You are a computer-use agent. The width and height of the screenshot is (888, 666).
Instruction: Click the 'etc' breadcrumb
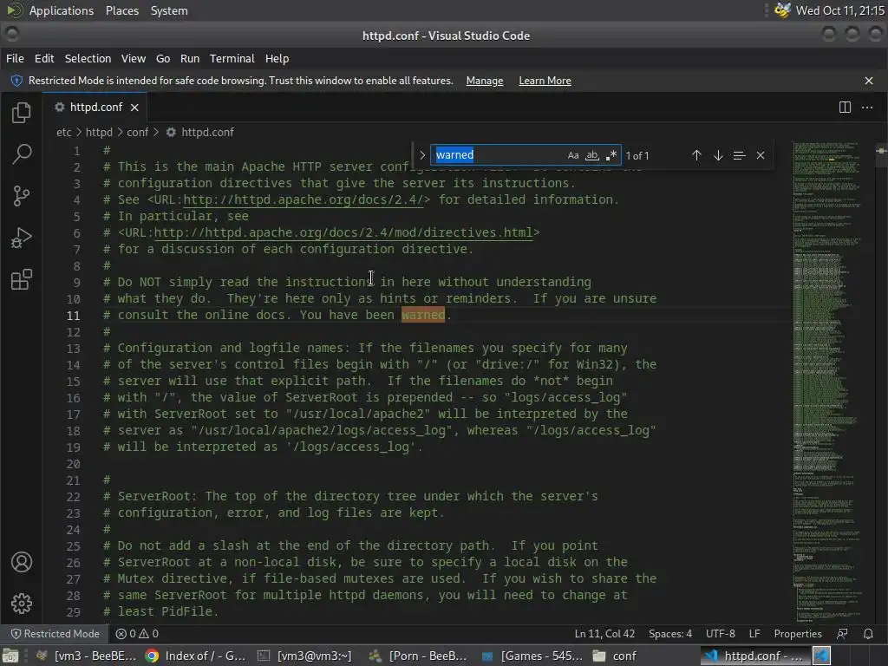tap(64, 132)
